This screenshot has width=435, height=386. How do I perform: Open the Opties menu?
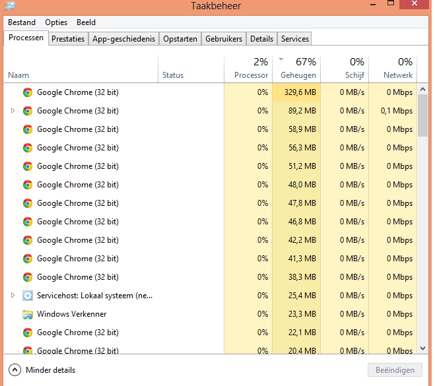56,22
